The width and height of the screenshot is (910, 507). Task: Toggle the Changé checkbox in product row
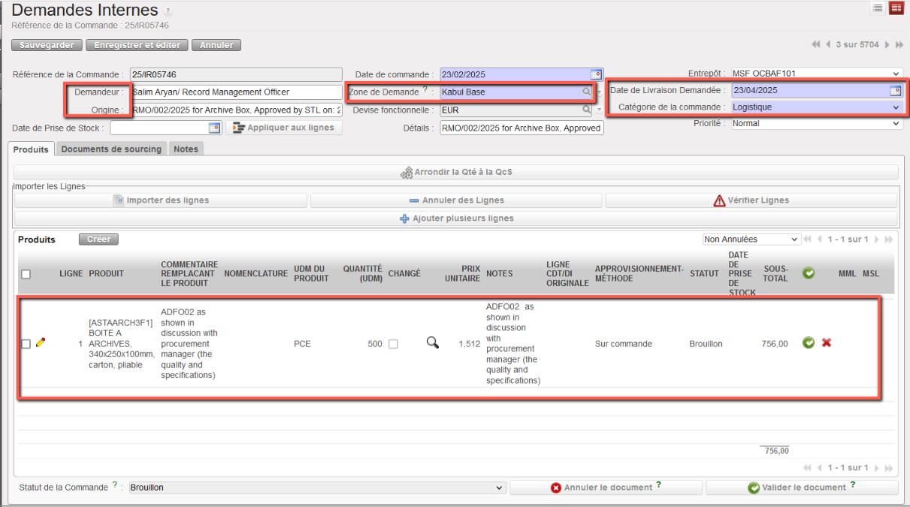coord(393,344)
